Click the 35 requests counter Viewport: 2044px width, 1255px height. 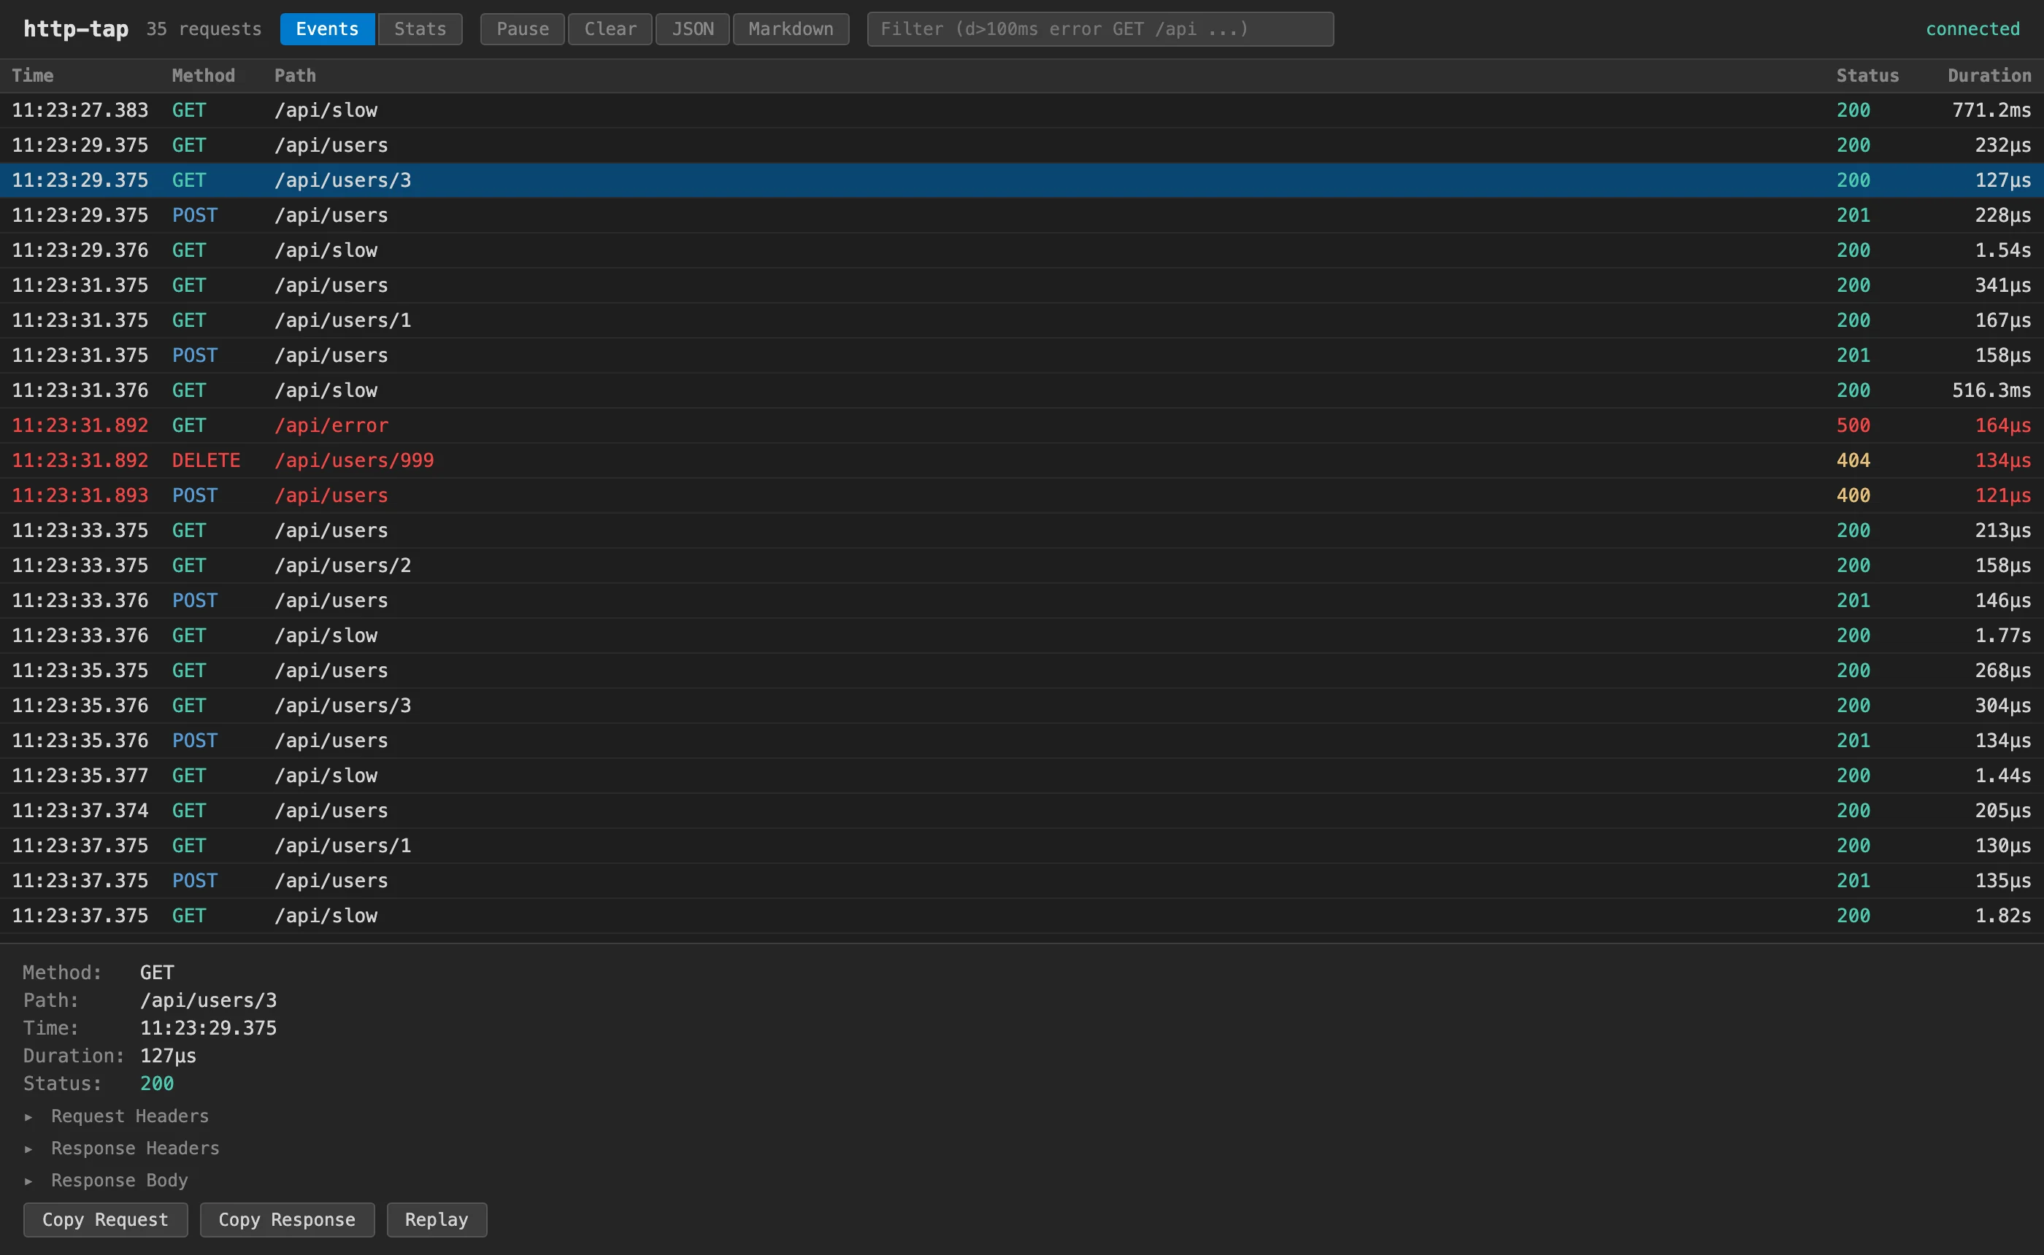point(204,29)
